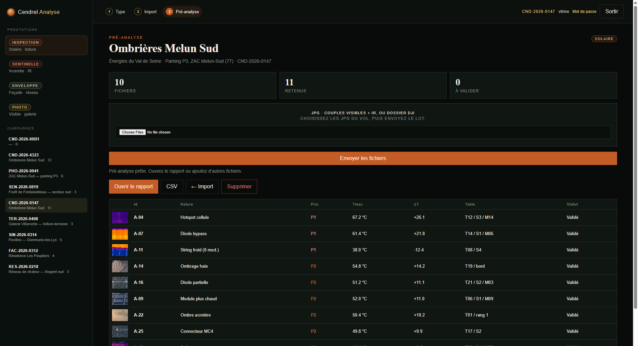Open the Mot de passe link
Image resolution: width=638 pixels, height=346 pixels.
click(584, 12)
